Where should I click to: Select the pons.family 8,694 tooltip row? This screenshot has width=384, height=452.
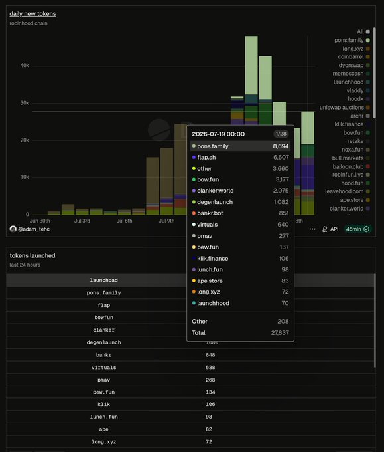(x=240, y=146)
